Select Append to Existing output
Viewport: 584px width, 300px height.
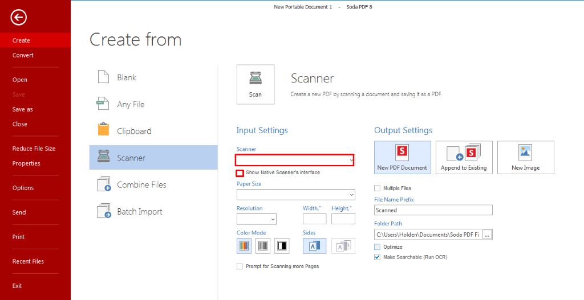pos(464,157)
